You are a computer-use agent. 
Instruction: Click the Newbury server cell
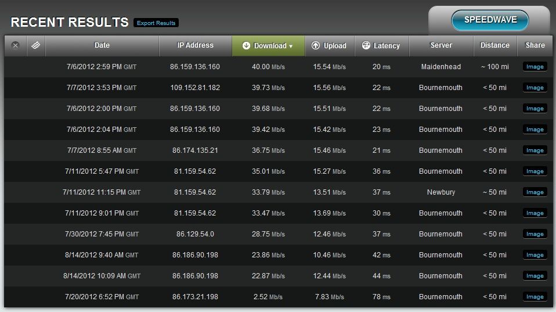pyautogui.click(x=441, y=192)
